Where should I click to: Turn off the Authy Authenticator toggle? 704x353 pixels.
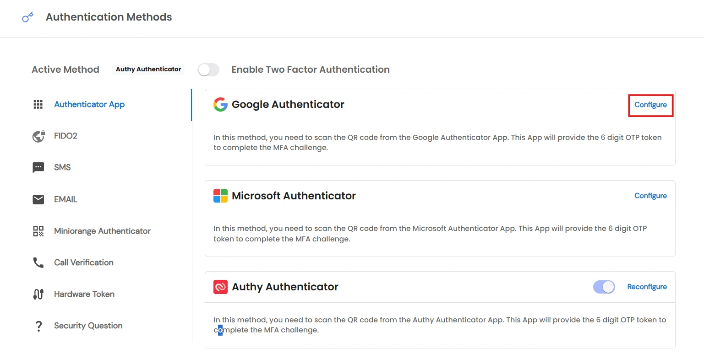point(604,287)
